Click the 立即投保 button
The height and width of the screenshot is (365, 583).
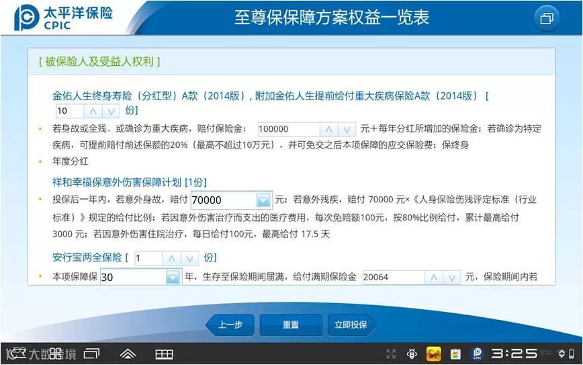click(x=352, y=325)
